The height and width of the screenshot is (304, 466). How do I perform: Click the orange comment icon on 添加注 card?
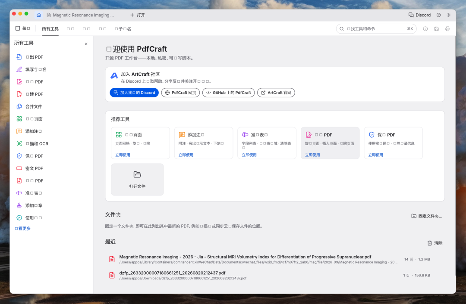tap(182, 135)
